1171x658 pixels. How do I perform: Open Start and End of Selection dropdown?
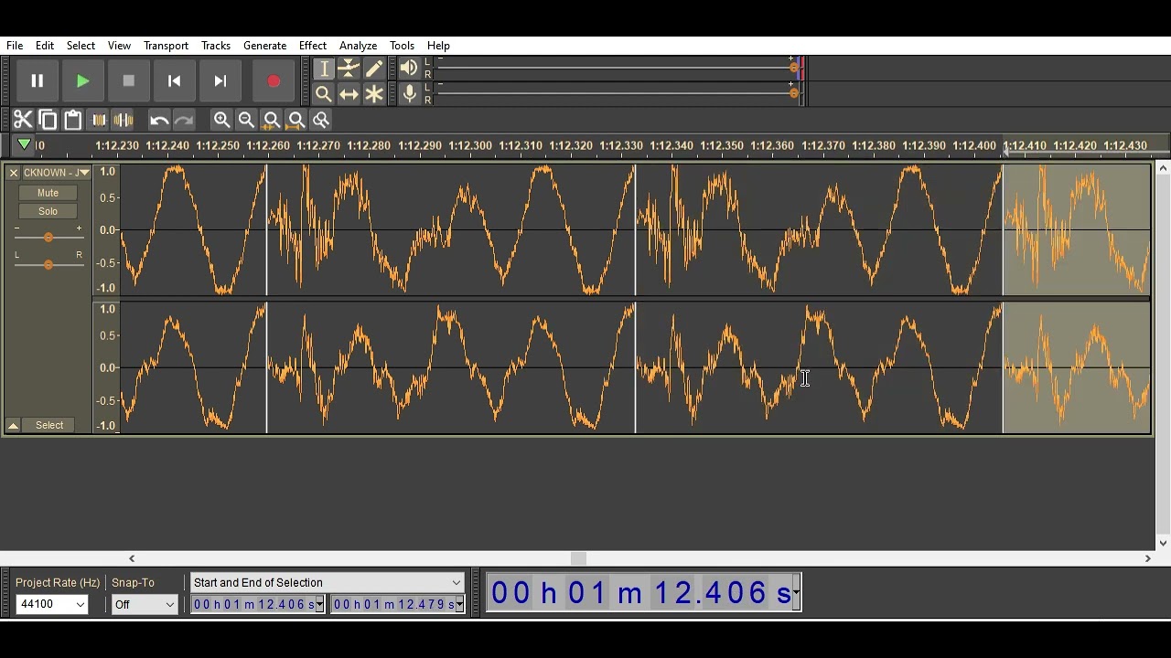pyautogui.click(x=327, y=583)
